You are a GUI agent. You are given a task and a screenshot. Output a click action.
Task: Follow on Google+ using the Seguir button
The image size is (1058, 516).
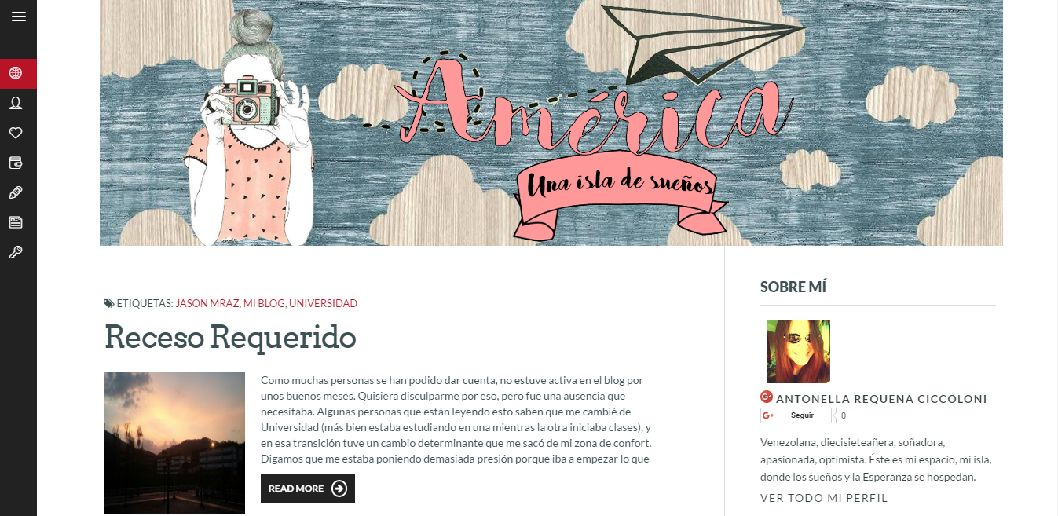[796, 415]
